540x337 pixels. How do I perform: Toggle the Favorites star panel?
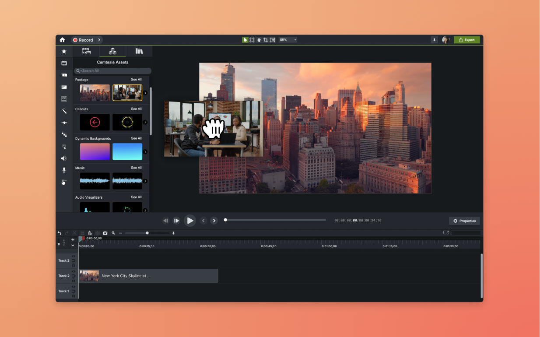click(64, 51)
